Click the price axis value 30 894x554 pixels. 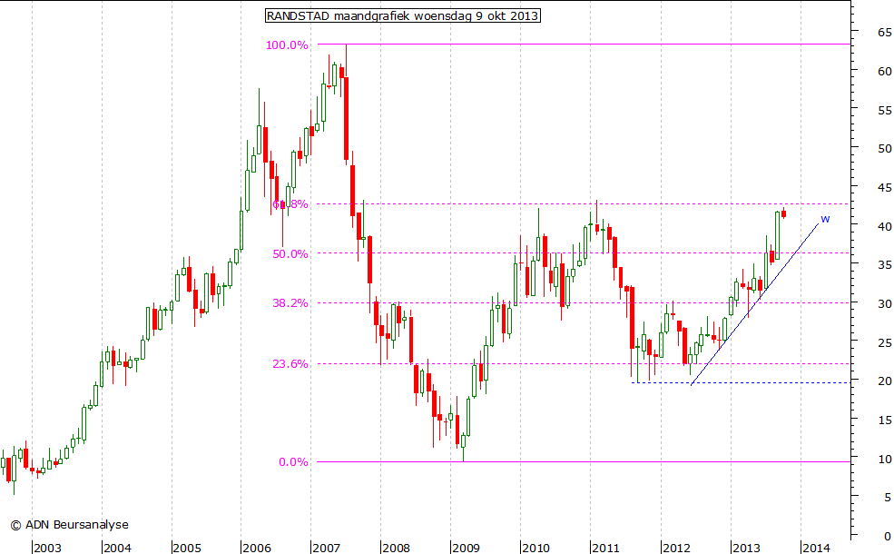tap(884, 303)
